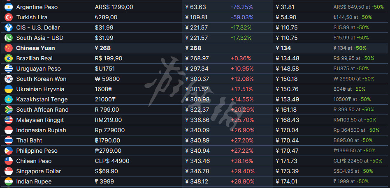Click the CIS - U.S. Dollar row label
390x188 pixels.
click(x=38, y=28)
